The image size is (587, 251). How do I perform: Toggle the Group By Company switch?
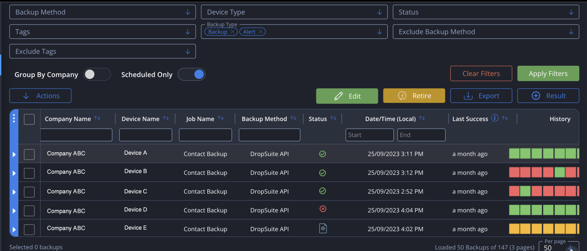tap(97, 74)
